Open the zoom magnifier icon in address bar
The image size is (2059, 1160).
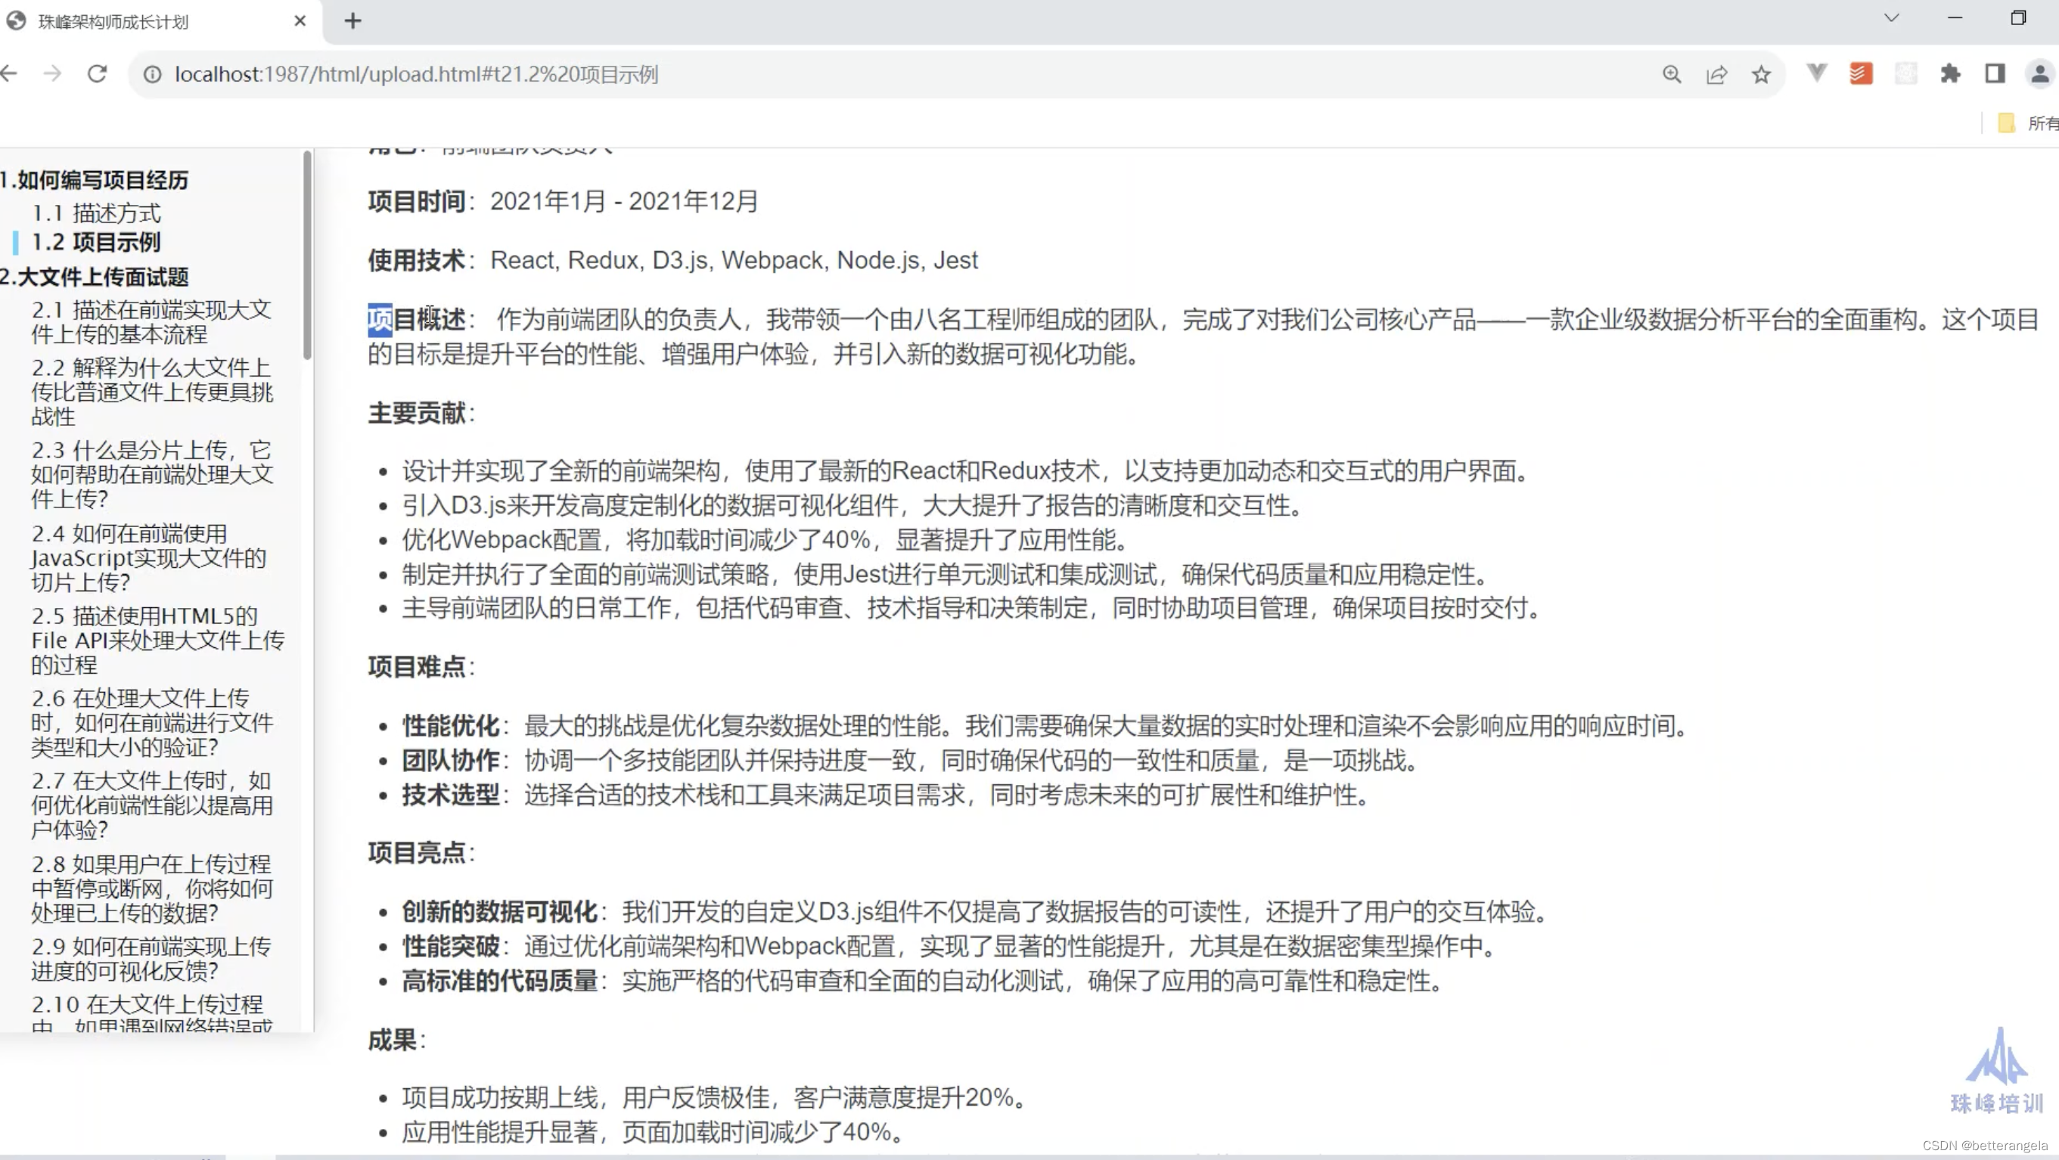[x=1672, y=74]
